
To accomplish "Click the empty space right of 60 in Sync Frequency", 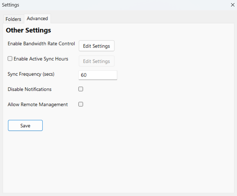I will pyautogui.click(x=105, y=75).
